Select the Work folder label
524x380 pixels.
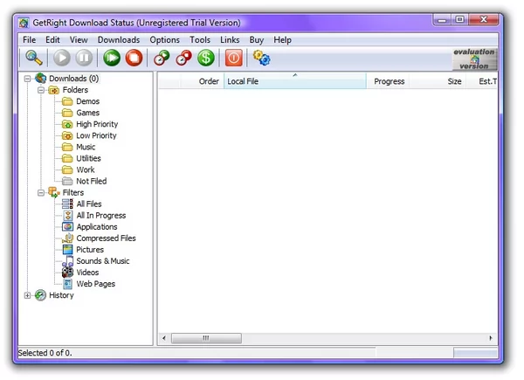86,169
